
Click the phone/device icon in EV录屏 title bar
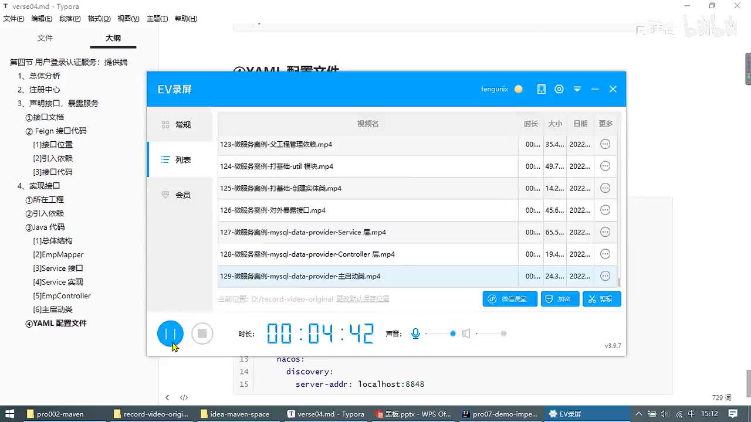542,89
